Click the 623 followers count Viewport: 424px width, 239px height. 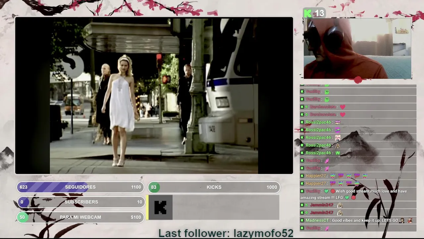[24, 187]
